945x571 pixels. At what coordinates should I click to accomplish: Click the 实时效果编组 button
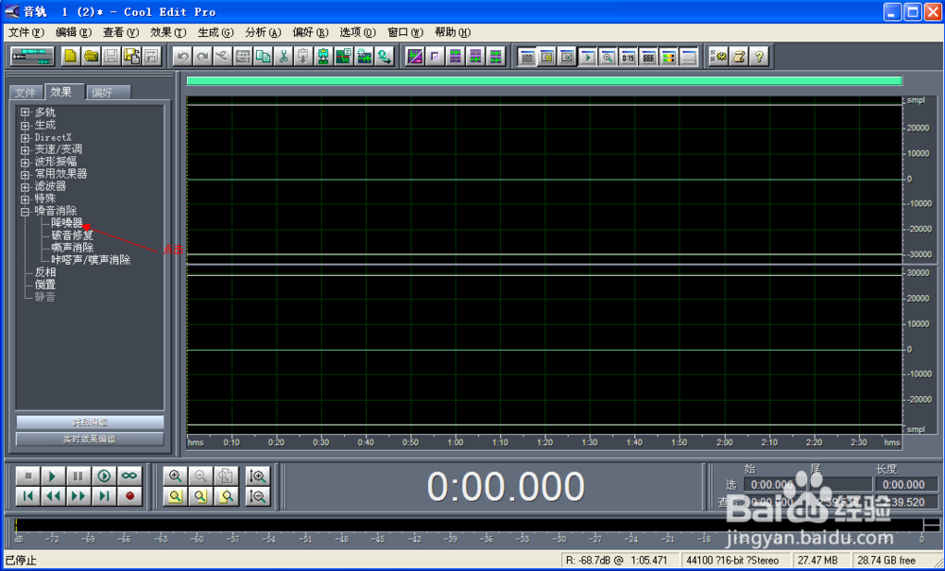[x=90, y=439]
